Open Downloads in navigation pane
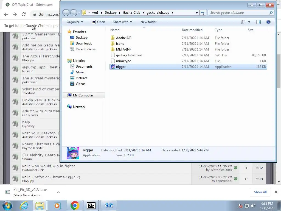The width and height of the screenshot is (281, 211). 84,43
